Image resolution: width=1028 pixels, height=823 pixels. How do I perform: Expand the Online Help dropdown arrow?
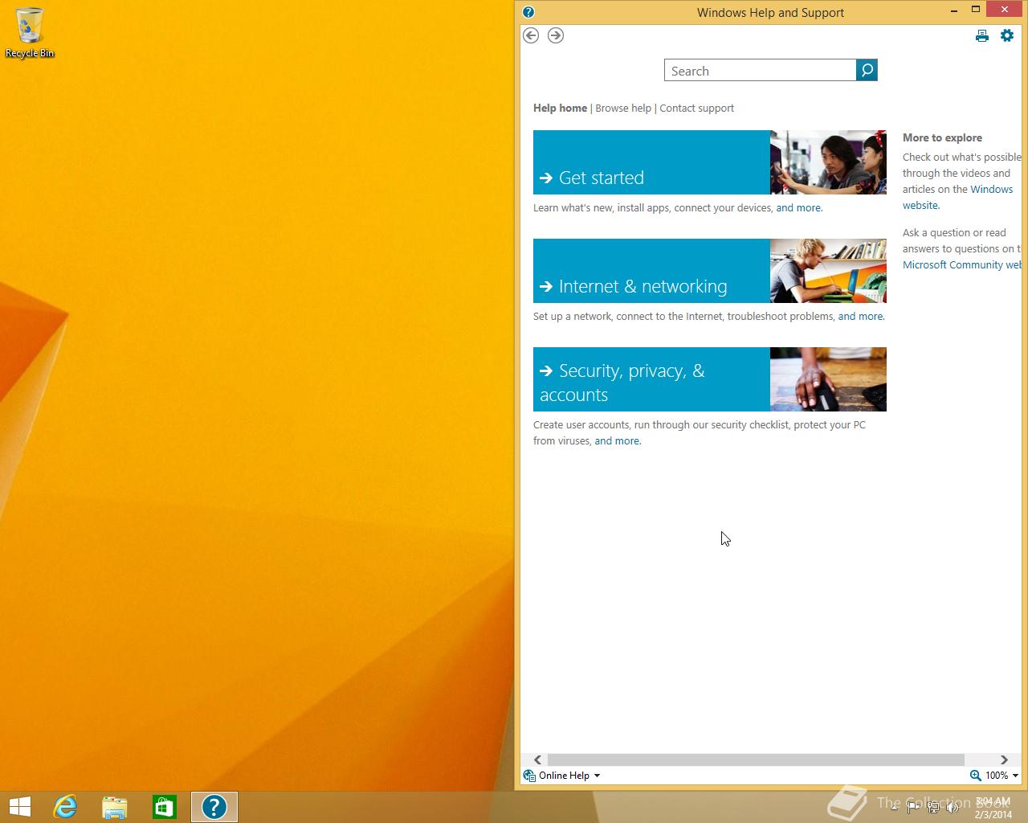(597, 776)
